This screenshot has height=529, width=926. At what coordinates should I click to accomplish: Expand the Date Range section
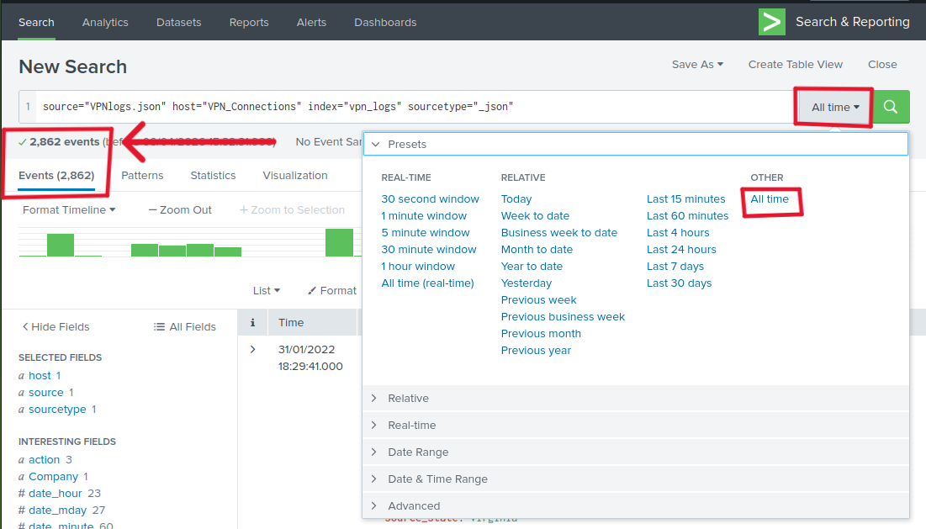click(418, 452)
